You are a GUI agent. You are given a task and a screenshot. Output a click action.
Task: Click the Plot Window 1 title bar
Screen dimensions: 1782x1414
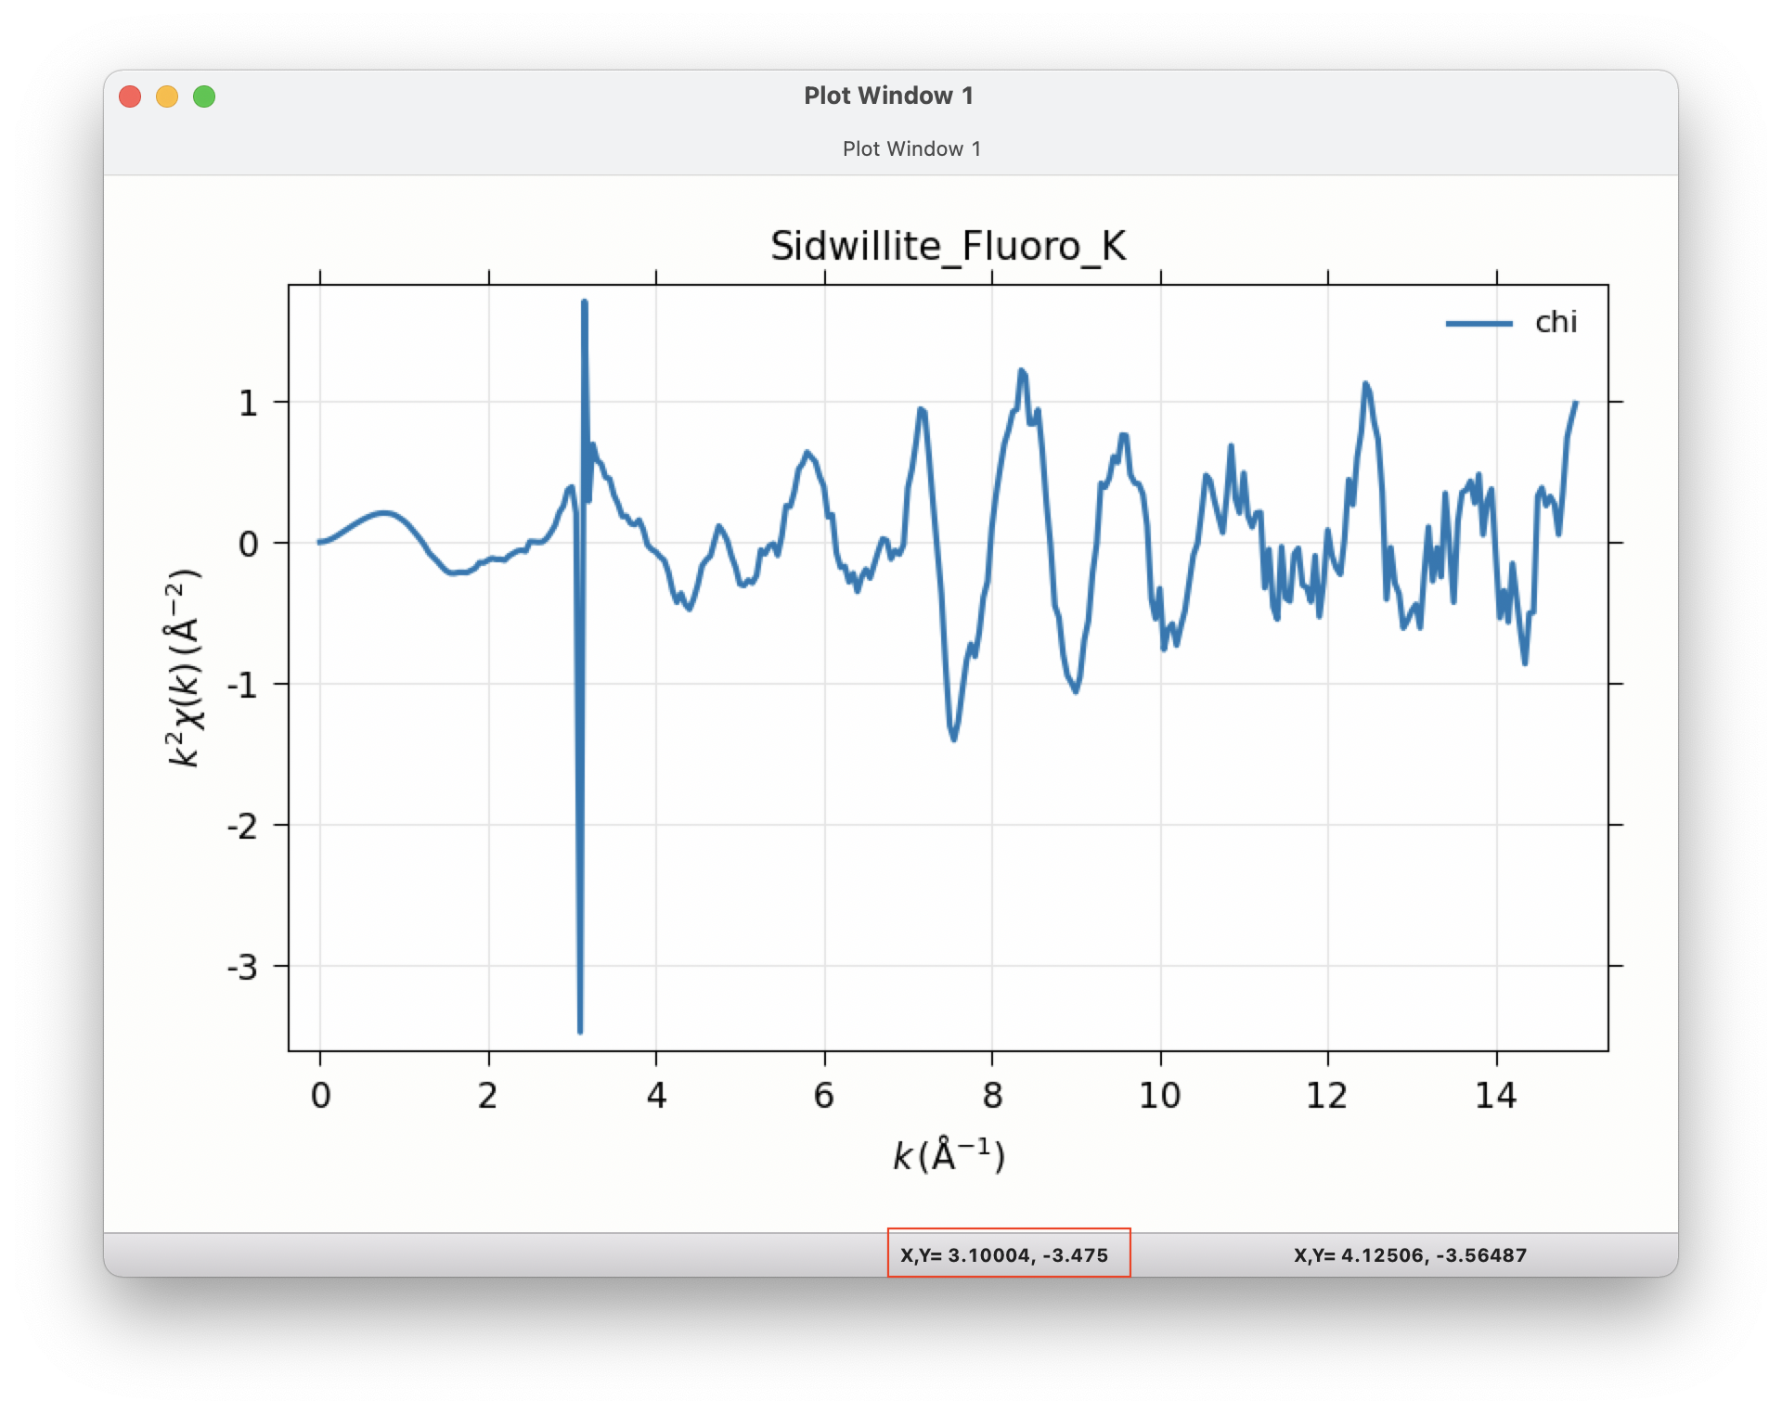tap(889, 95)
